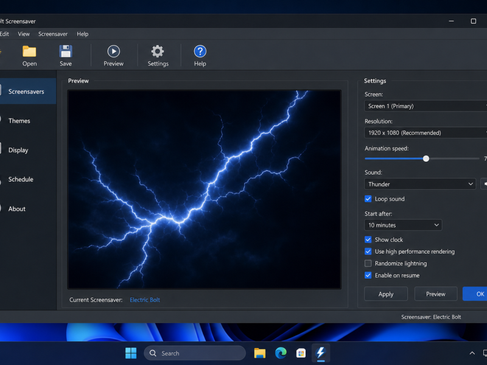Open Microsoft Store in taskbar

(301, 353)
